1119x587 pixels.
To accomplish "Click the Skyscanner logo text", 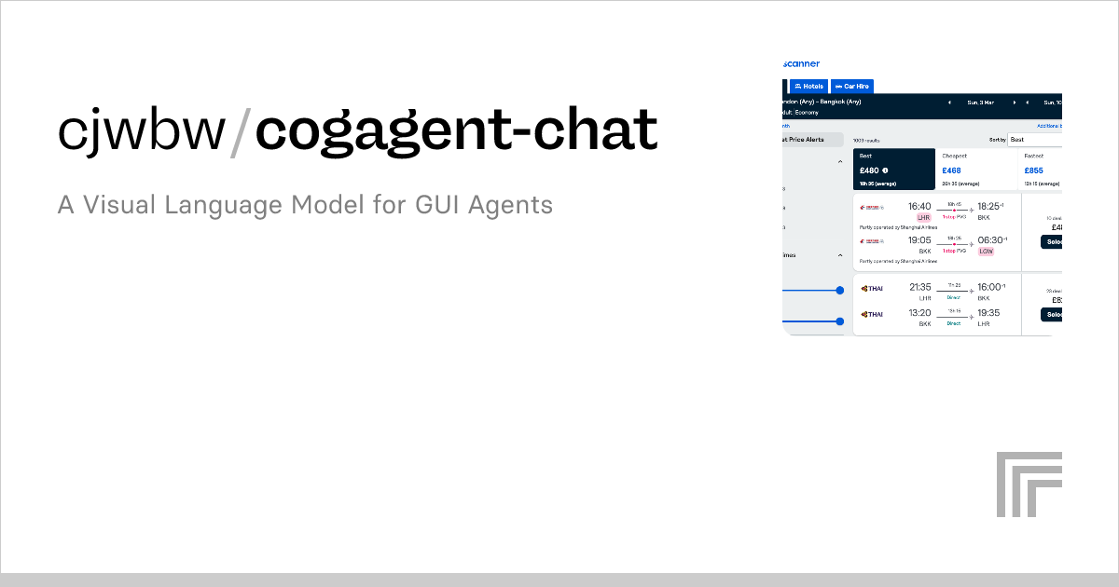I will tap(801, 63).
